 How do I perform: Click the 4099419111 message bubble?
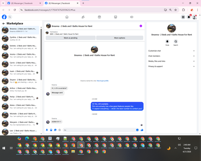pyautogui.click(x=56, y=122)
